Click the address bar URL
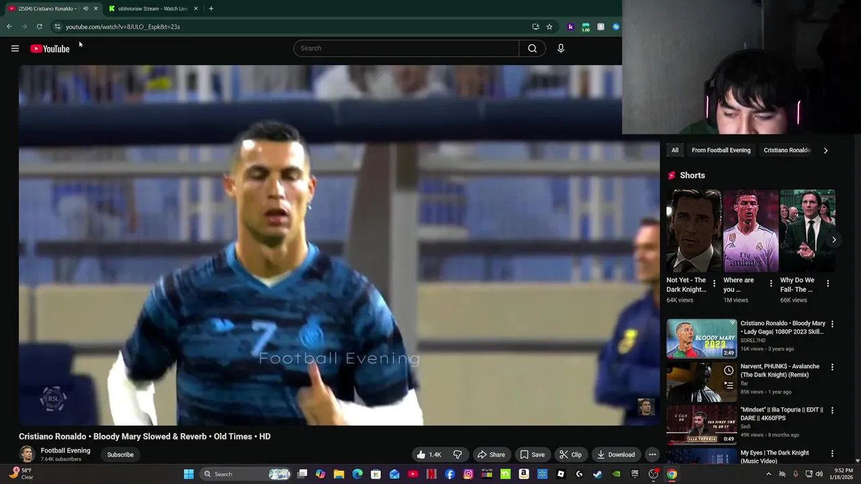The image size is (861, 484). [x=122, y=27]
